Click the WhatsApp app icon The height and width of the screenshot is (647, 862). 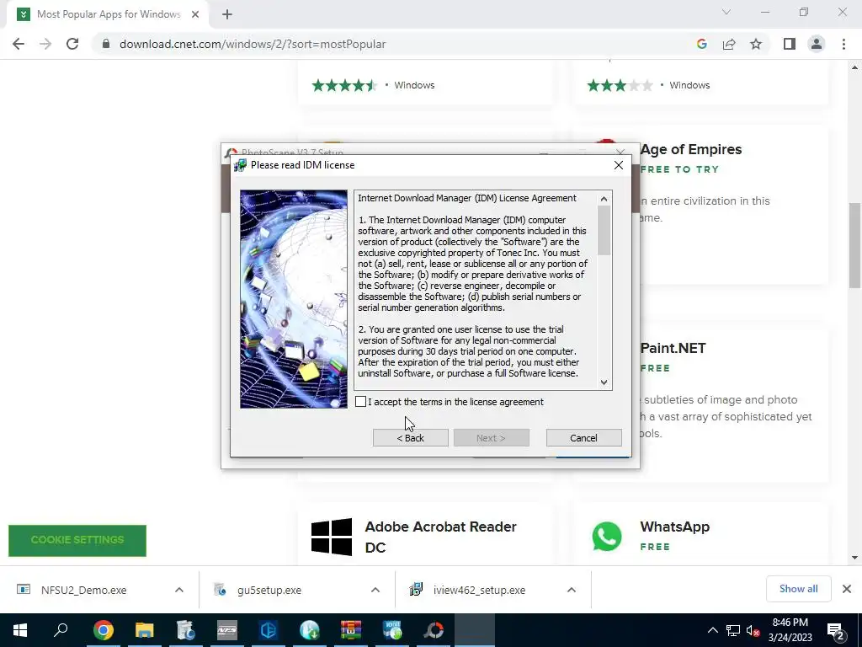[x=607, y=537]
